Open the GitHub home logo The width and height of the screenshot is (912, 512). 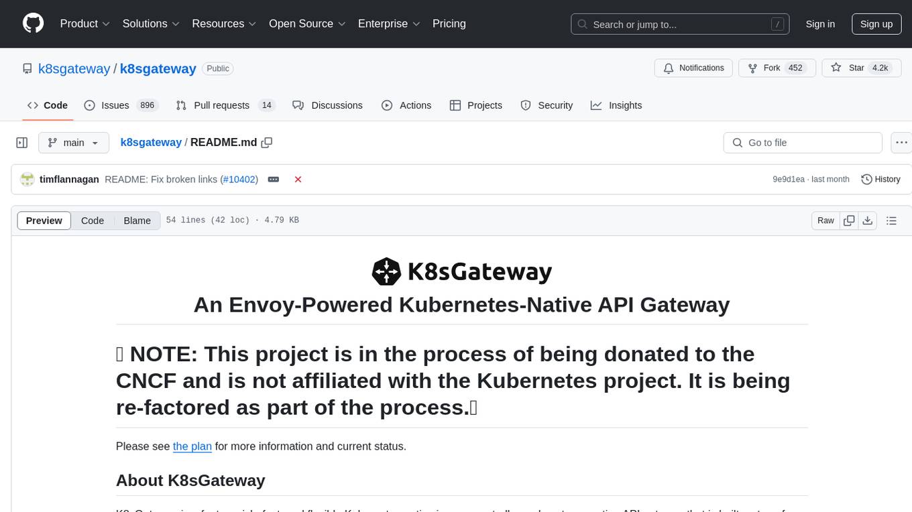click(33, 23)
